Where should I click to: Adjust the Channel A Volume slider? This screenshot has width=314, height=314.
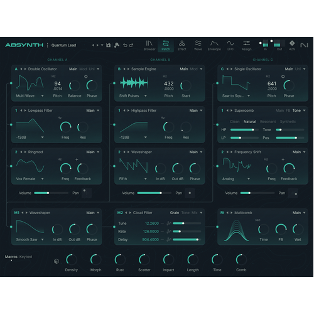coord(51,193)
